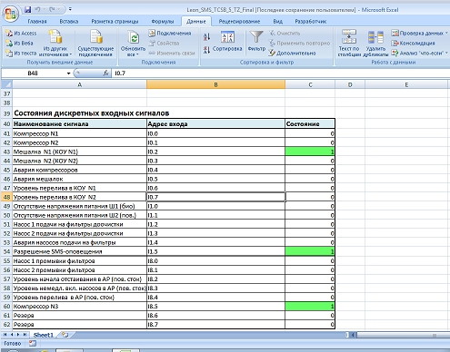This screenshot has width=450, height=352.
Task: Undo the last action in quick access
Action: [x=38, y=10]
